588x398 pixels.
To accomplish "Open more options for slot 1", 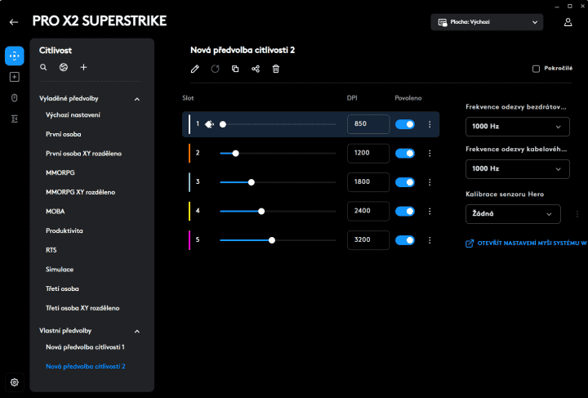I will click(430, 124).
